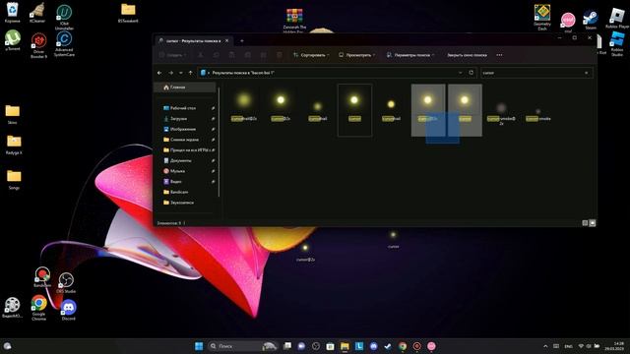Click Закрыть окно поиска button
This screenshot has width=630, height=354.
point(467,55)
